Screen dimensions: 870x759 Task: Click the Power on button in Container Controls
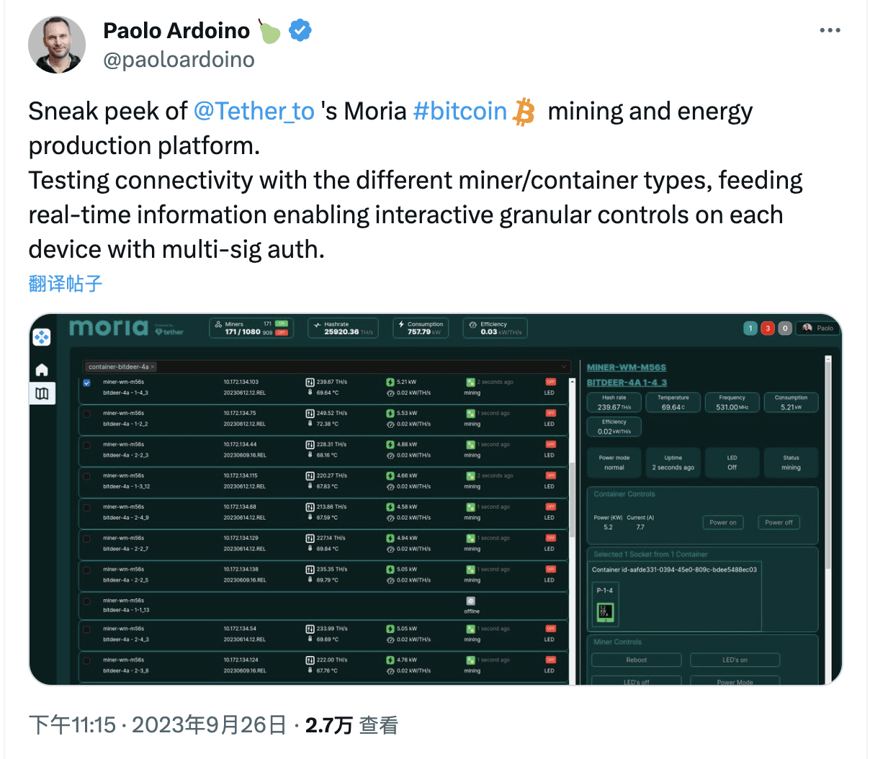(723, 522)
